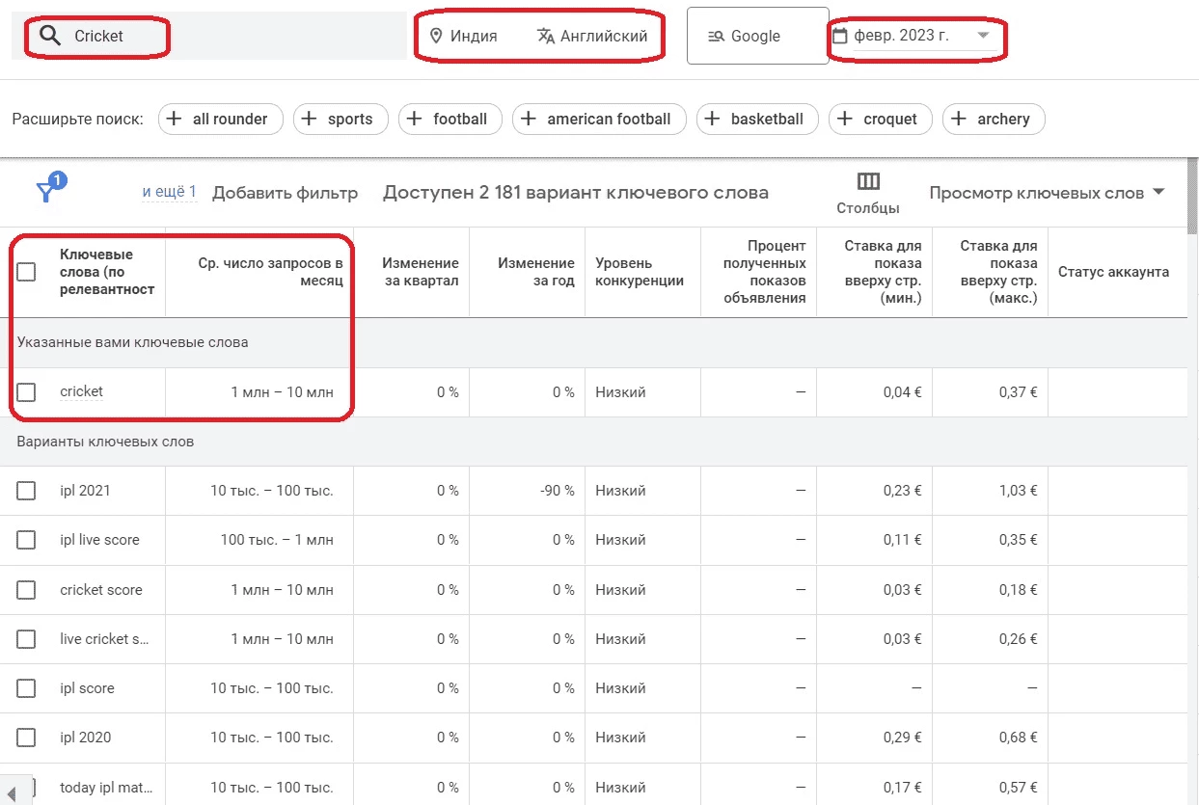Viewport: 1199px width, 805px height.
Task: Tick the select-all checkbox in table header
Action: pos(26,272)
